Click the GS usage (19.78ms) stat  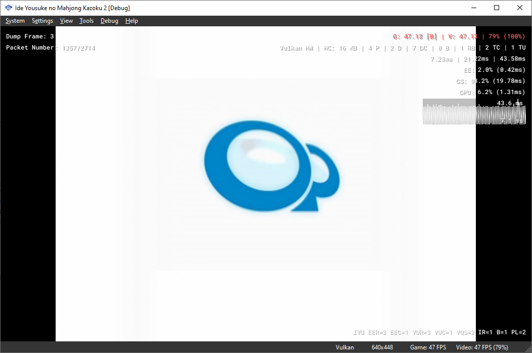point(491,81)
